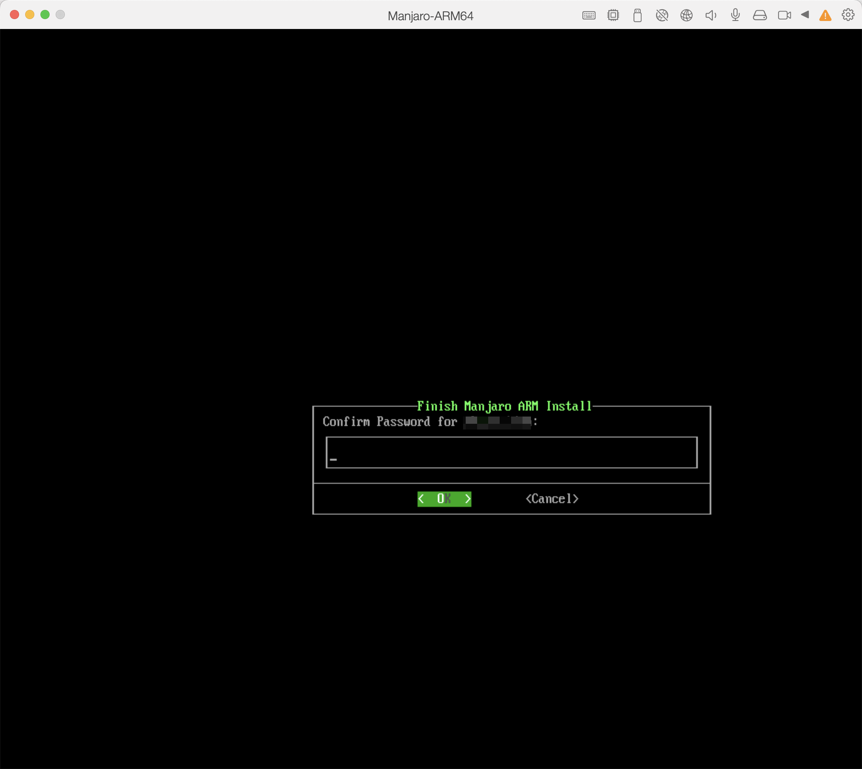Click the speaker sound icon
Screen dimensions: 862x769
click(711, 16)
